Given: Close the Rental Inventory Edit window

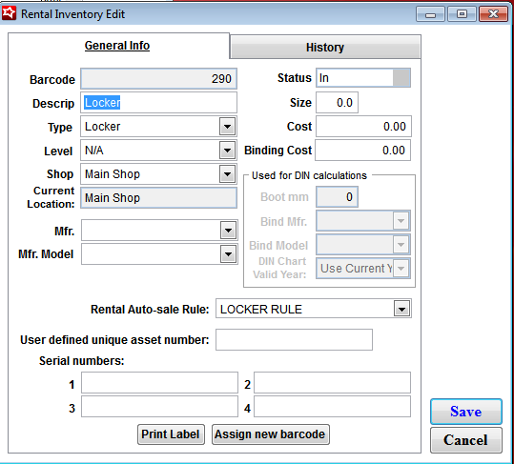Looking at the screenshot, I should coord(493,14).
